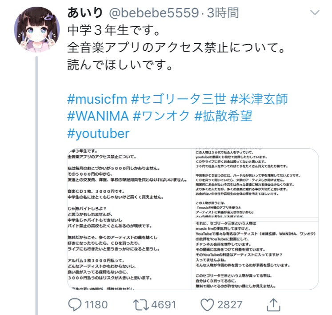
Task: Open the tweet options chevron menu
Action: [x=315, y=12]
